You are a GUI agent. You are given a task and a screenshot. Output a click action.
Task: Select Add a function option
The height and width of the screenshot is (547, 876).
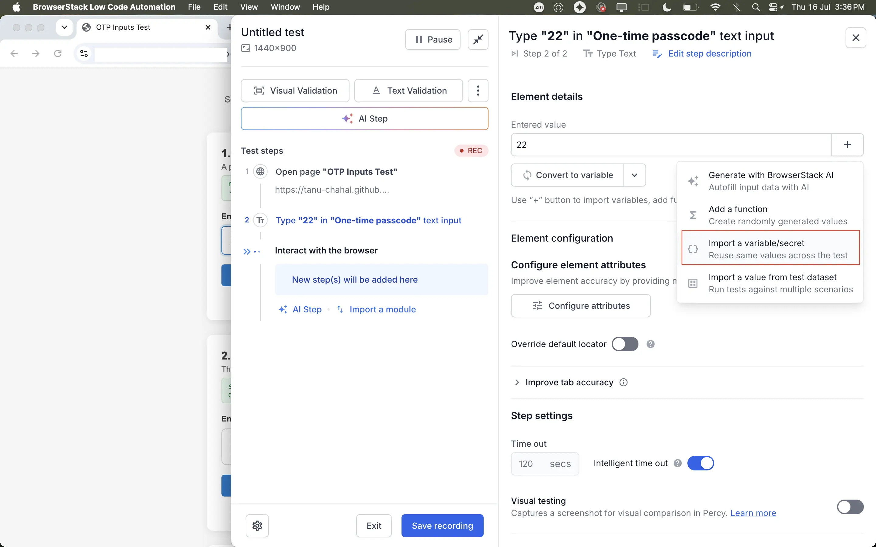click(x=770, y=215)
